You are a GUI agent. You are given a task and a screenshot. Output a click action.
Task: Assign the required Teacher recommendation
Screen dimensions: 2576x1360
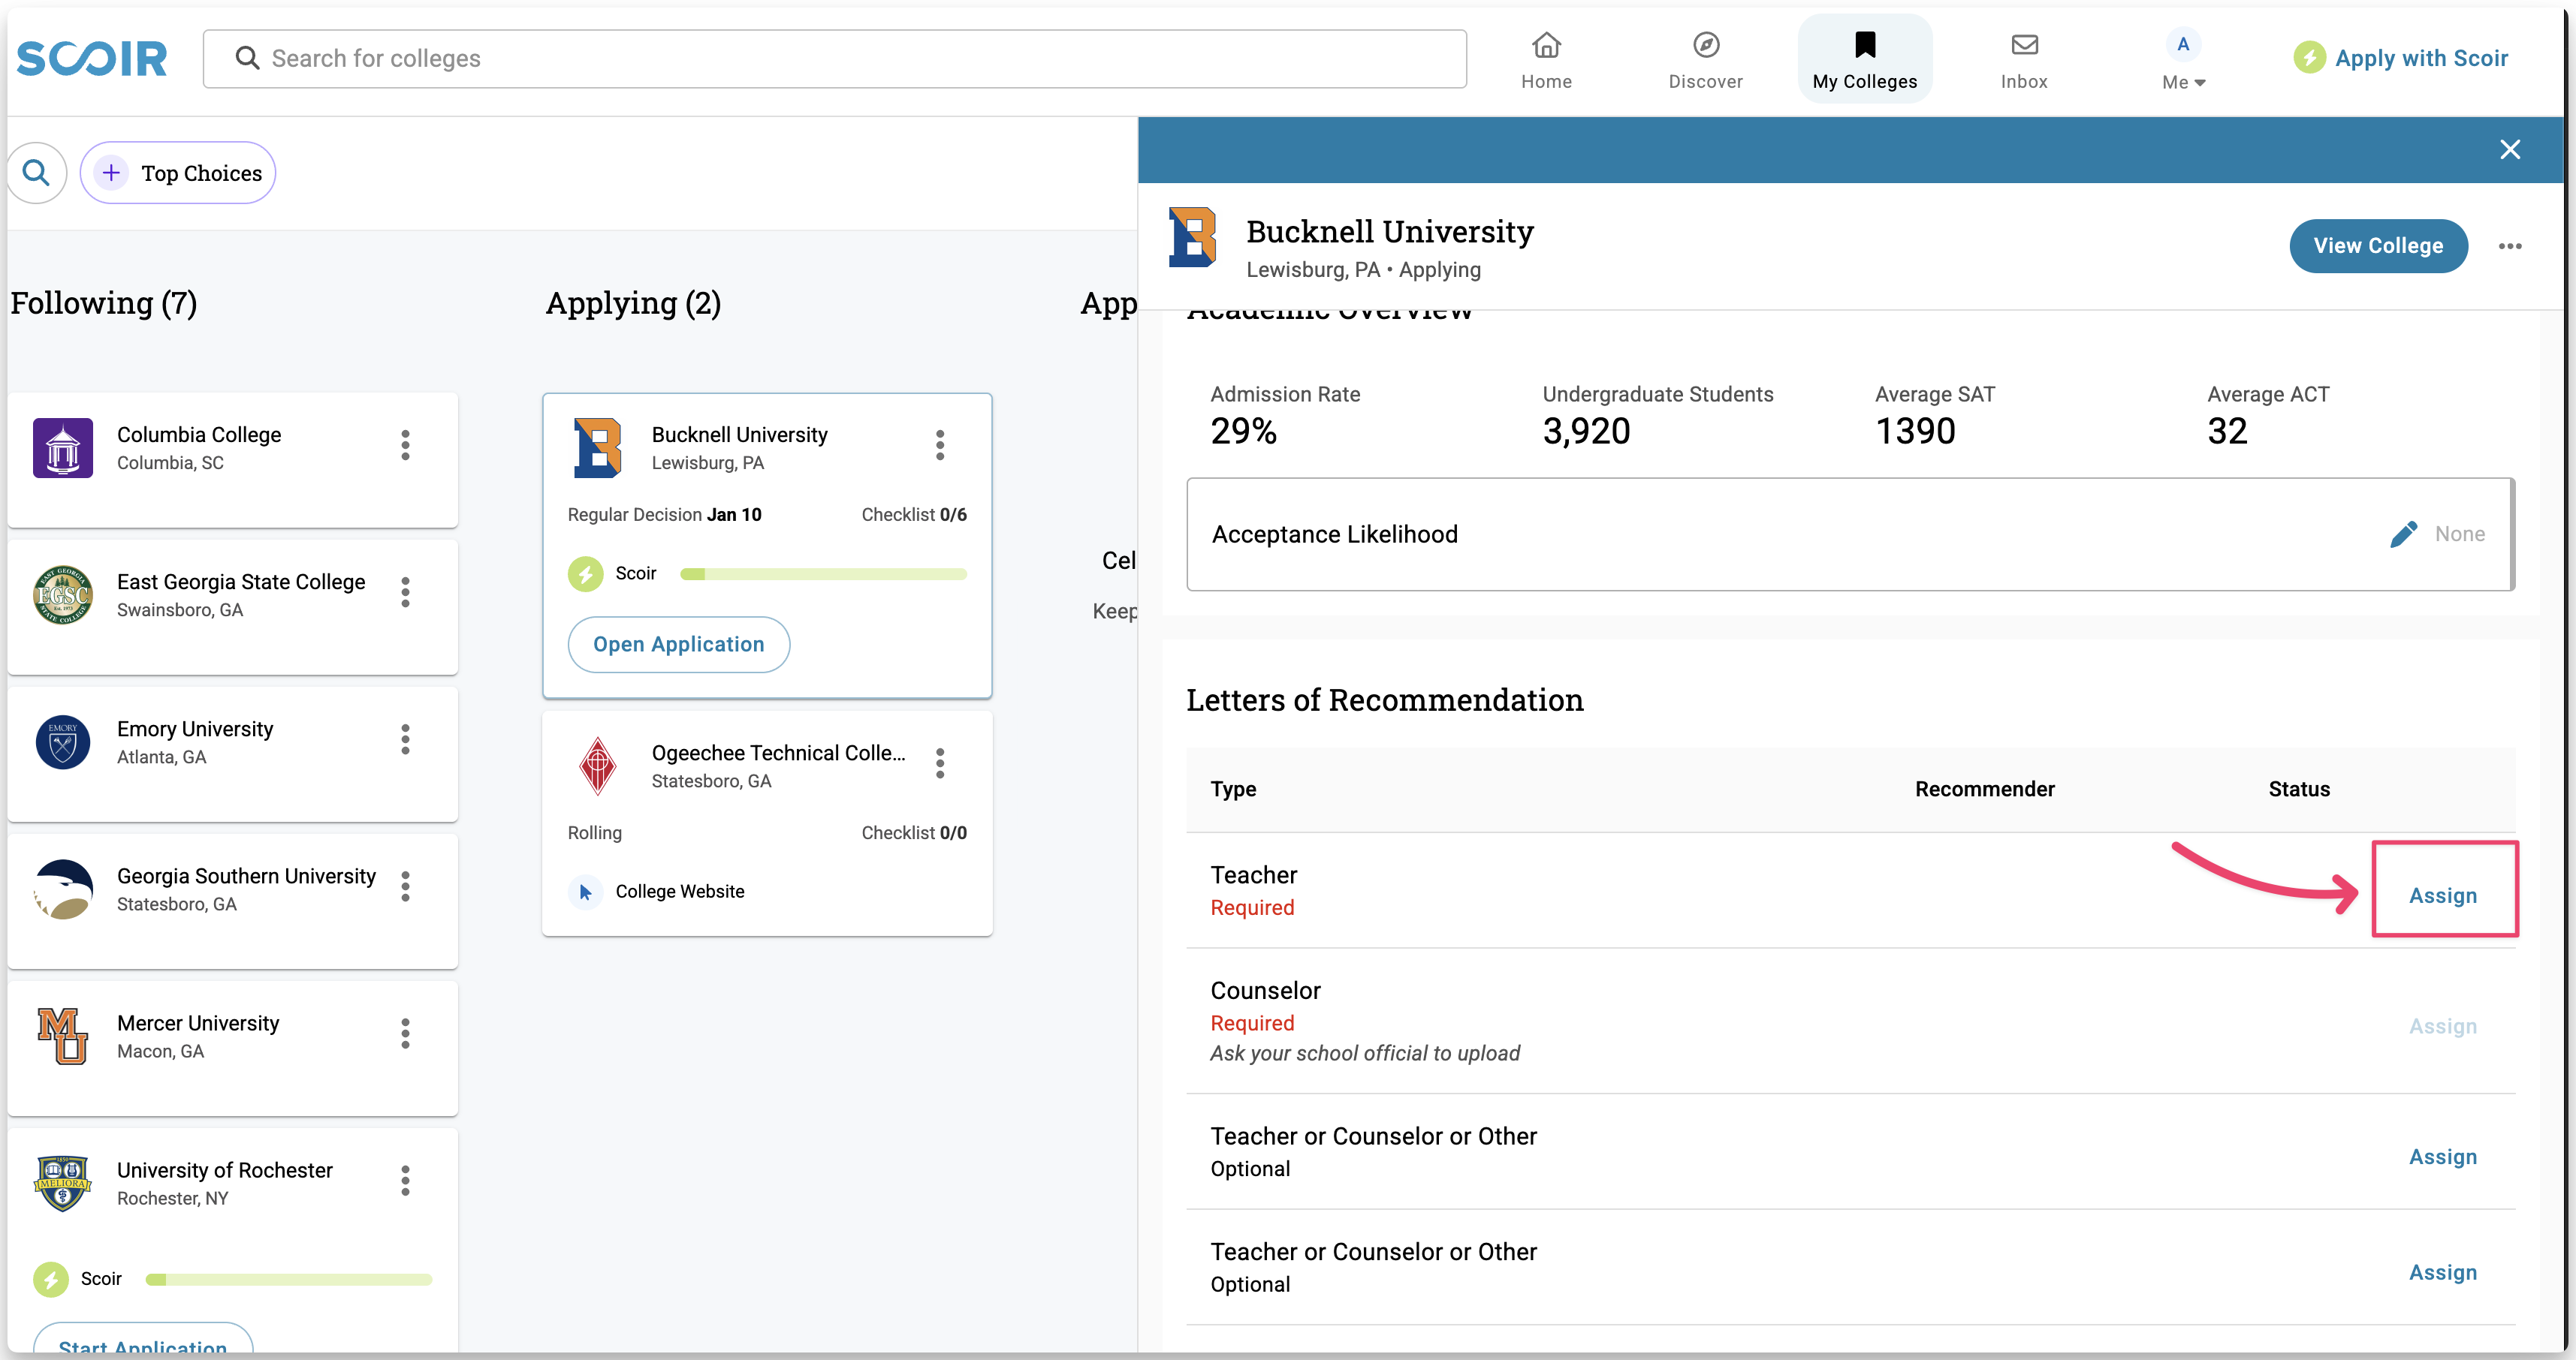coord(2442,895)
